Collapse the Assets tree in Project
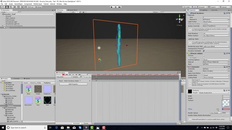Screen dimensions: 232x130 1,94
